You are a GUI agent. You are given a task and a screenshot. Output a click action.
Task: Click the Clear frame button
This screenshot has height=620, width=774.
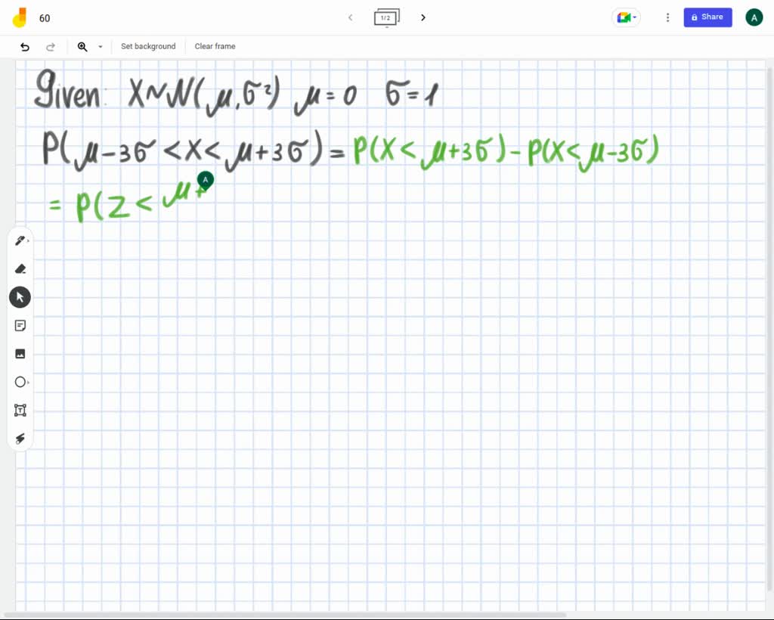[215, 46]
